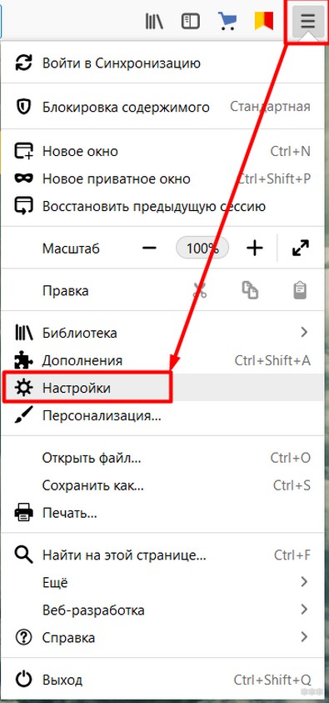Click the Ctrl+Shift+A shortcut text
Viewport: 329px width, 703px height.
click(272, 360)
